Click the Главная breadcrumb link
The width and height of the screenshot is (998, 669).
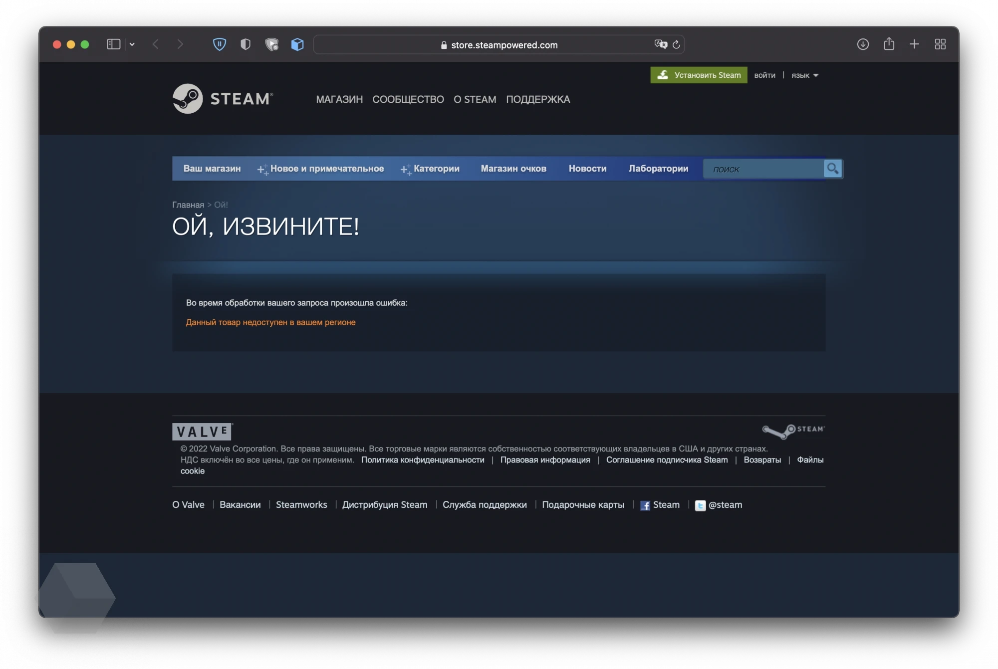click(x=188, y=205)
